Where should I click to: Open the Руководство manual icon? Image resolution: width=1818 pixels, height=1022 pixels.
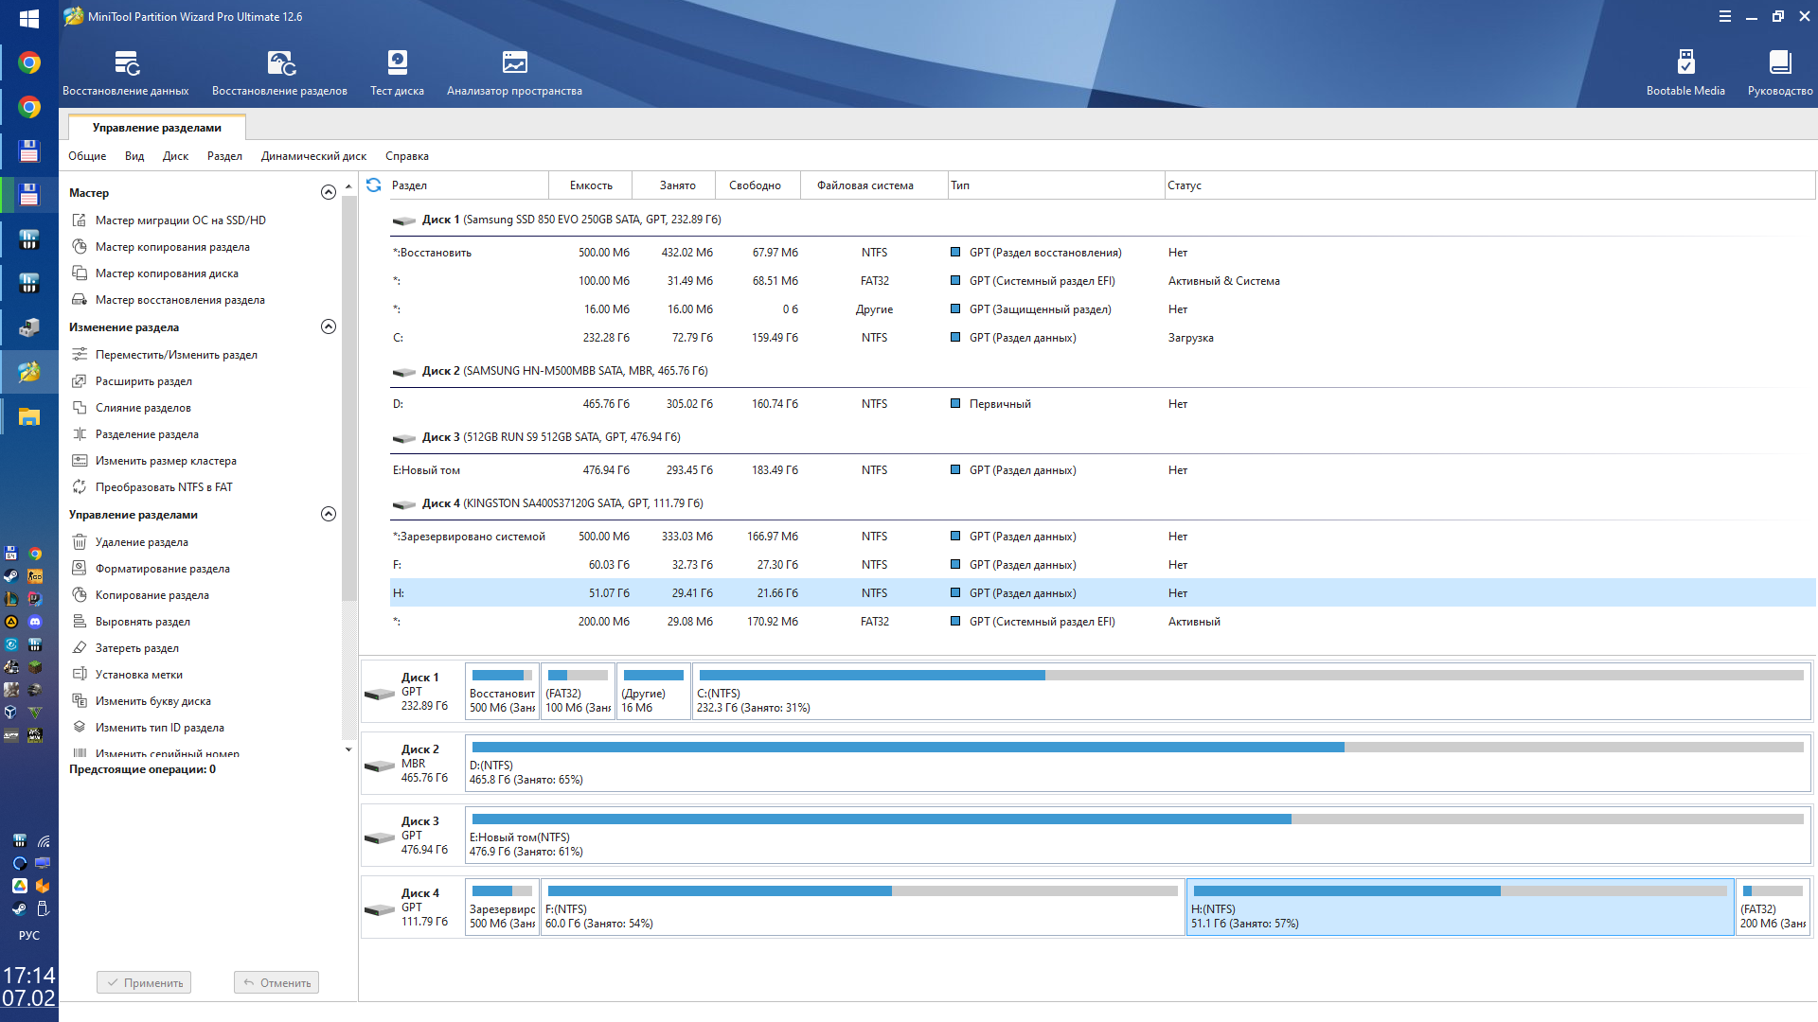[1779, 63]
